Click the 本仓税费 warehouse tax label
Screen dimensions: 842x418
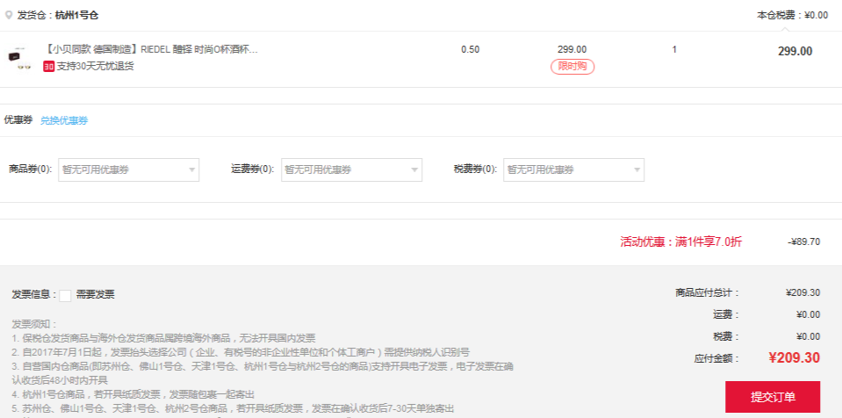tap(779, 15)
